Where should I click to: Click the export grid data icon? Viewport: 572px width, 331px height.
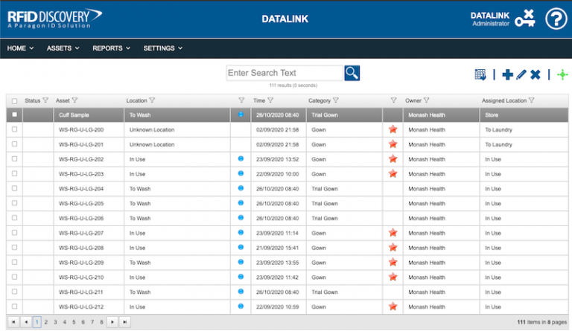point(480,74)
